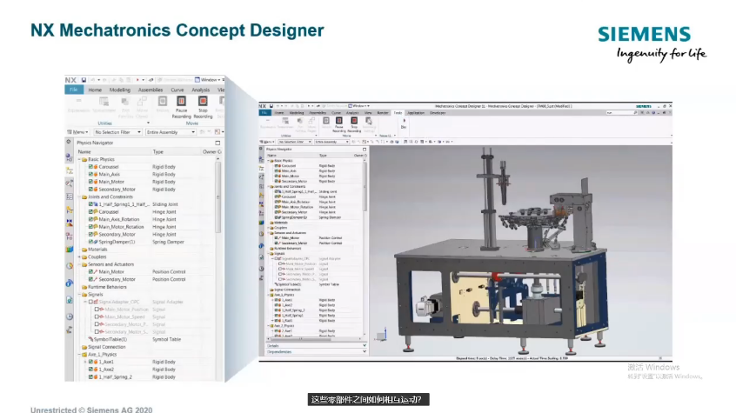
Task: Click the Type column header in magnified navigator
Action: [x=158, y=151]
